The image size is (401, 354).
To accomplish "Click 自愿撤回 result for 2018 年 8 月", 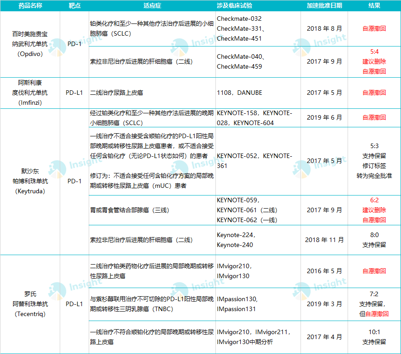I will point(374,28).
